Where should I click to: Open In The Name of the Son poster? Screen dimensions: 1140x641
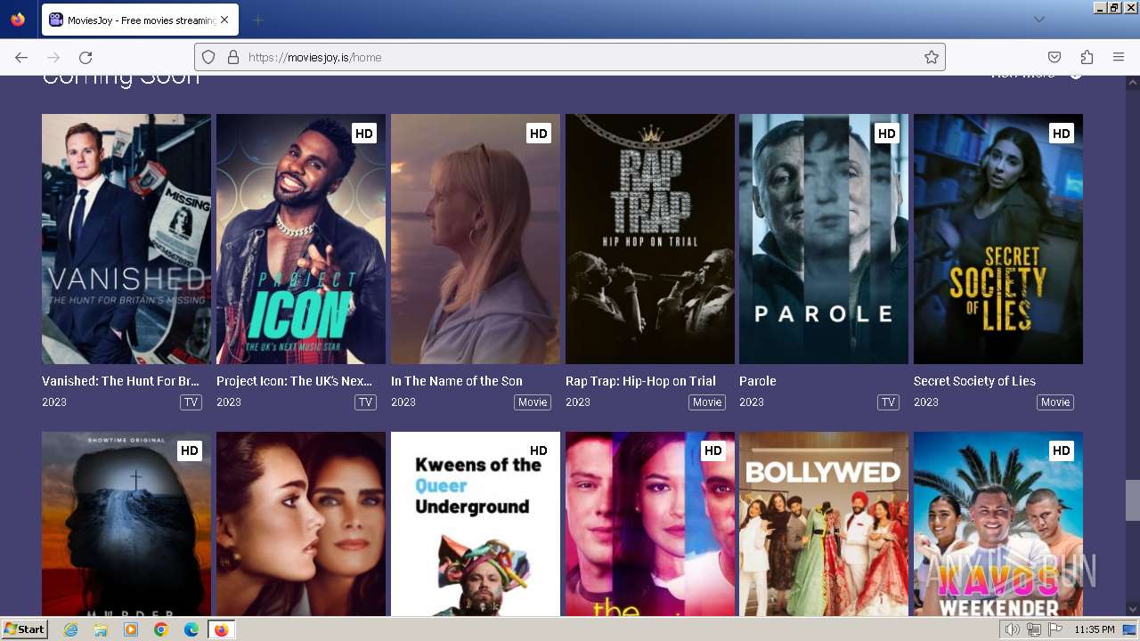[476, 239]
